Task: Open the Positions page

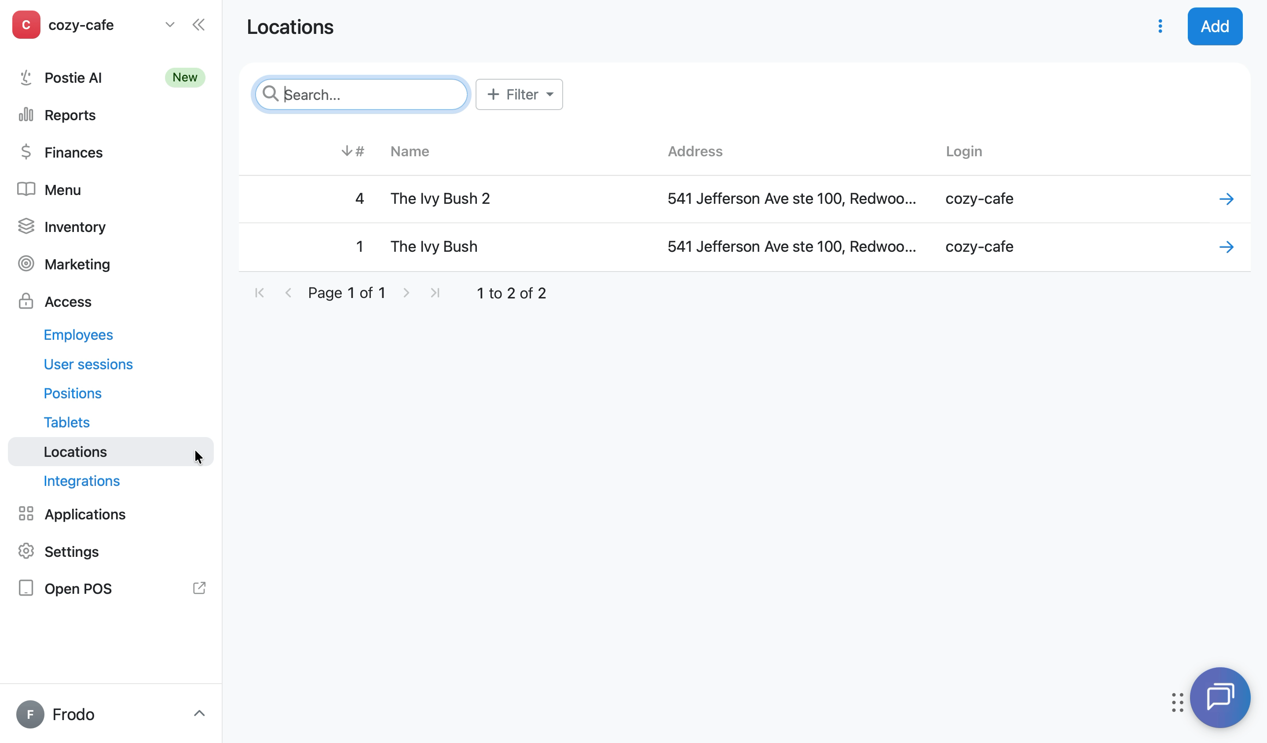Action: pyautogui.click(x=73, y=394)
